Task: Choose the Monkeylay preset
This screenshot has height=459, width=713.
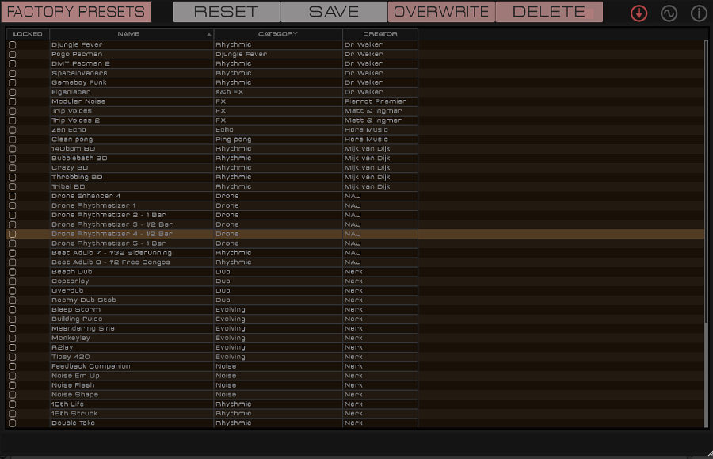Action: pos(71,338)
